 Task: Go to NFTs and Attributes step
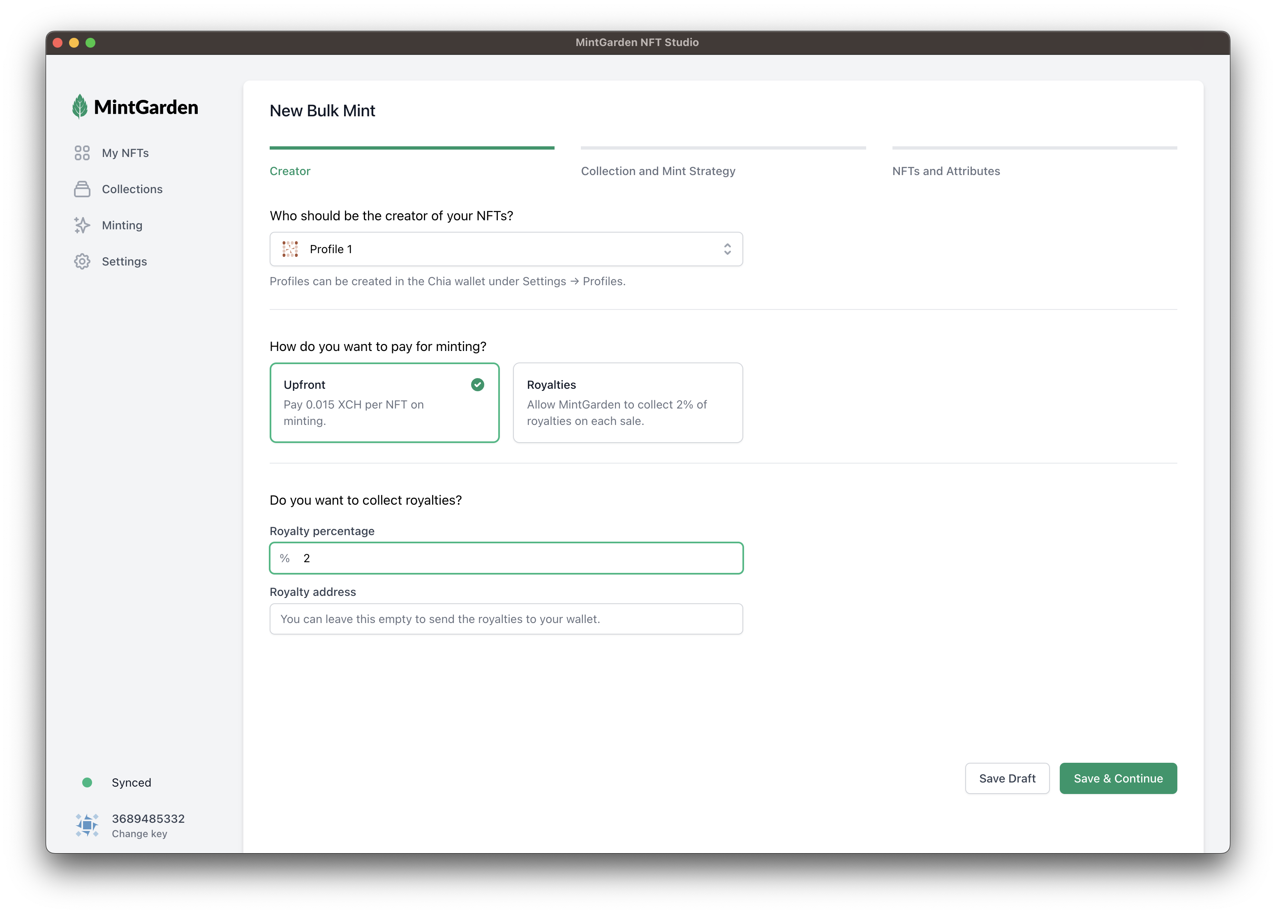click(x=946, y=171)
